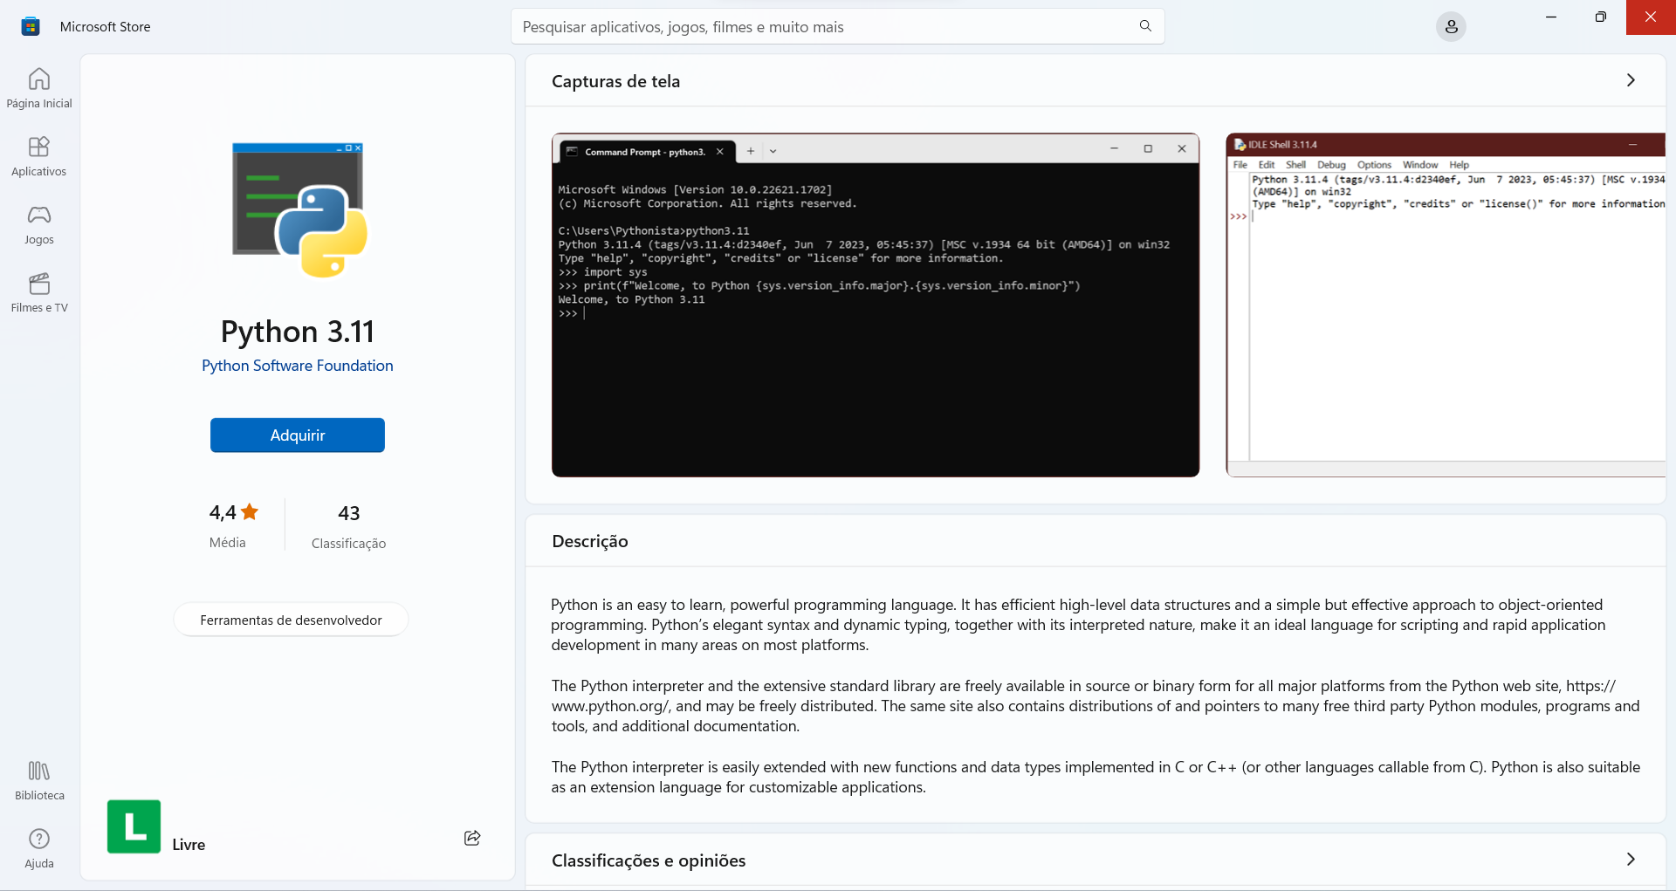
Task: Close the Microsoft Store window
Action: [x=1651, y=17]
